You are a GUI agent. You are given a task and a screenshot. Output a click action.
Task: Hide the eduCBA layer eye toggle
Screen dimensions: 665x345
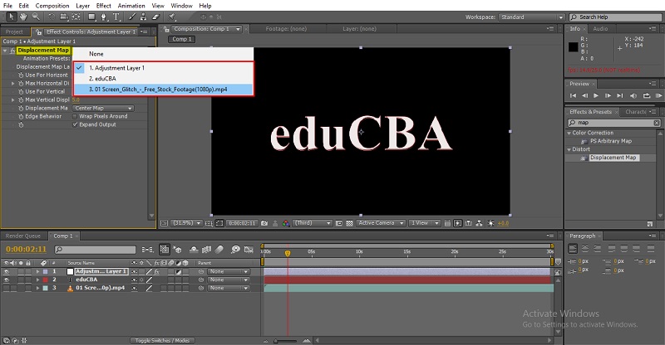[6, 279]
